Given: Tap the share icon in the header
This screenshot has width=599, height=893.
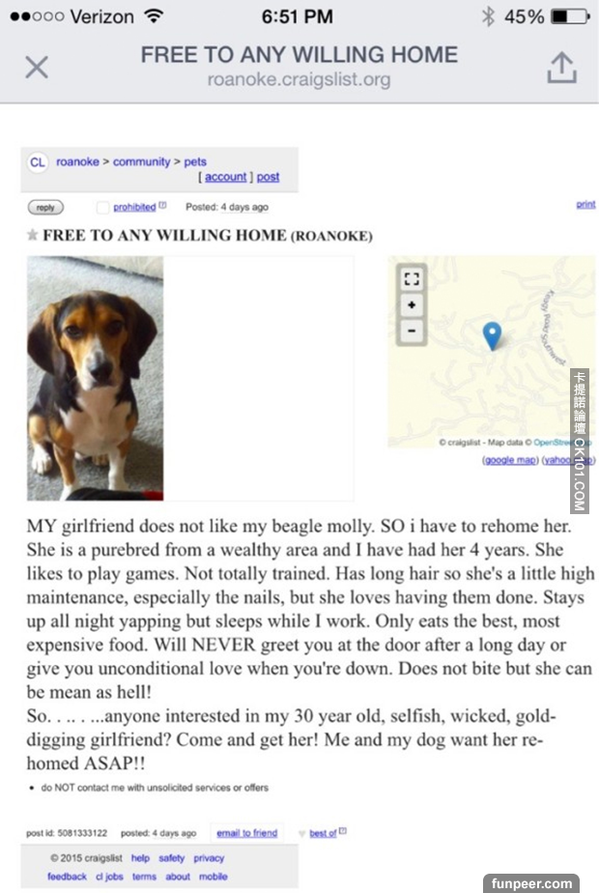Looking at the screenshot, I should click(x=561, y=67).
